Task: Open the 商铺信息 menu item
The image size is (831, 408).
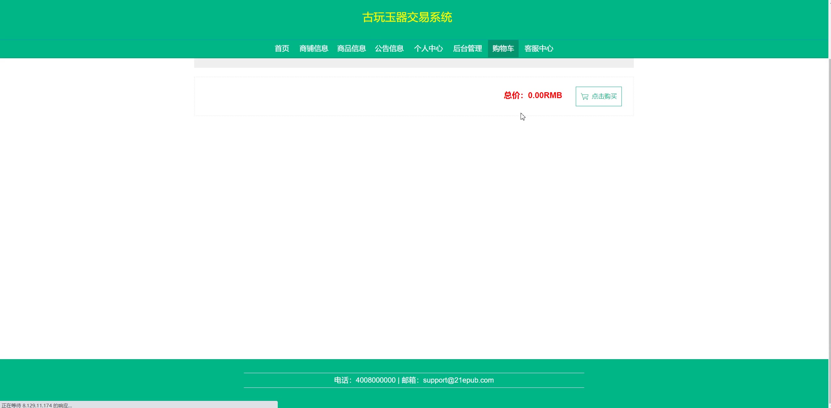Action: pyautogui.click(x=314, y=49)
